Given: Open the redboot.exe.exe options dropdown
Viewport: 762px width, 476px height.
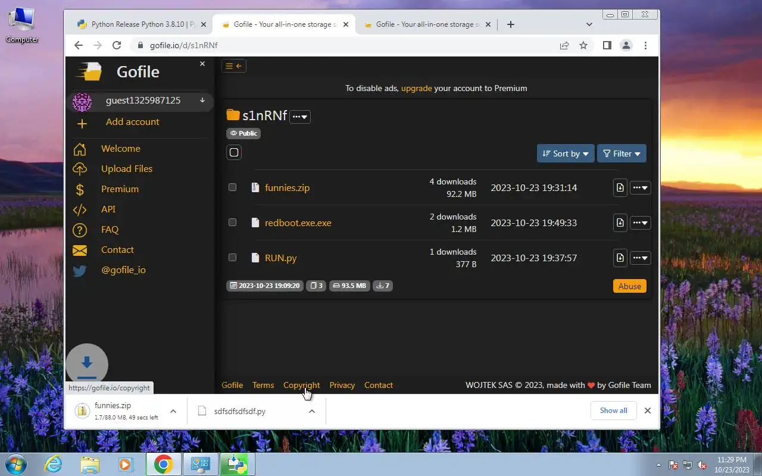Looking at the screenshot, I should pyautogui.click(x=641, y=223).
